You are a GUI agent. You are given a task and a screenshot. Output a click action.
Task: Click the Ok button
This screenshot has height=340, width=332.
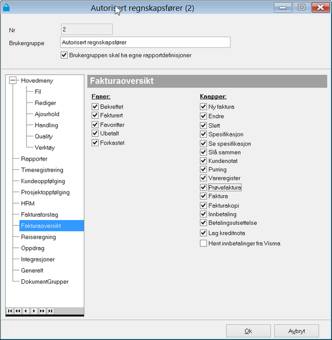pos(248,331)
